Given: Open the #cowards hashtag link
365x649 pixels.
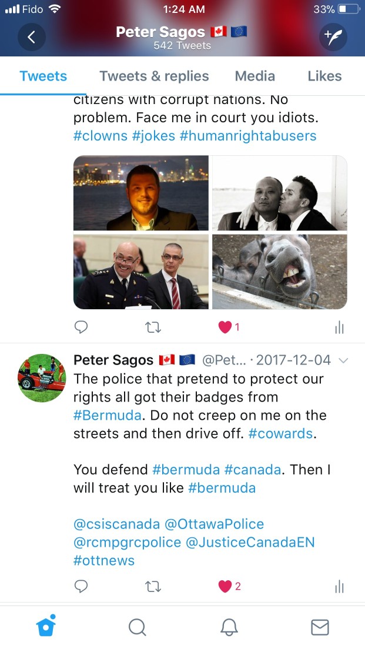Looking at the screenshot, I should click(x=280, y=433).
